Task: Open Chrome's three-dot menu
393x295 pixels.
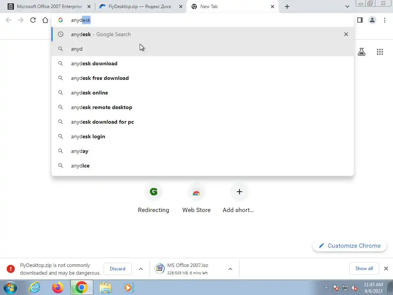Action: 385,20
